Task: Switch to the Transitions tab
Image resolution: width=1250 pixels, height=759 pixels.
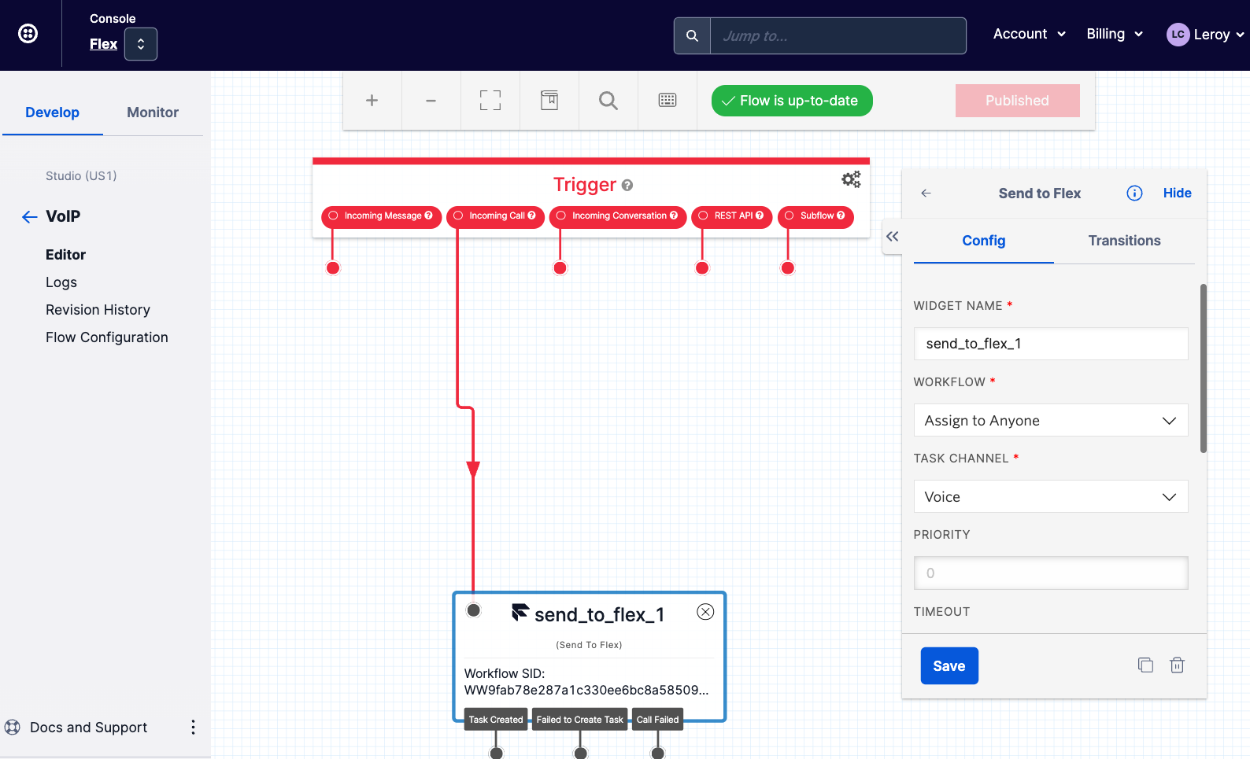Action: pos(1124,241)
